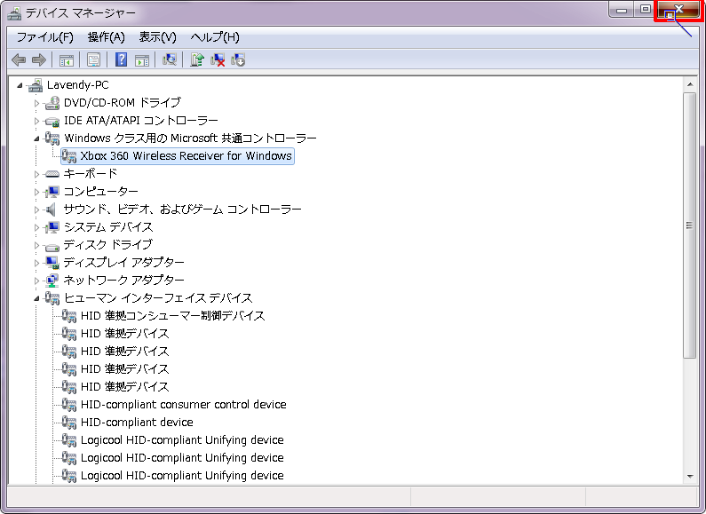Click icon beside HID-compliant consumer control device
This screenshot has width=706, height=514.
(69, 404)
